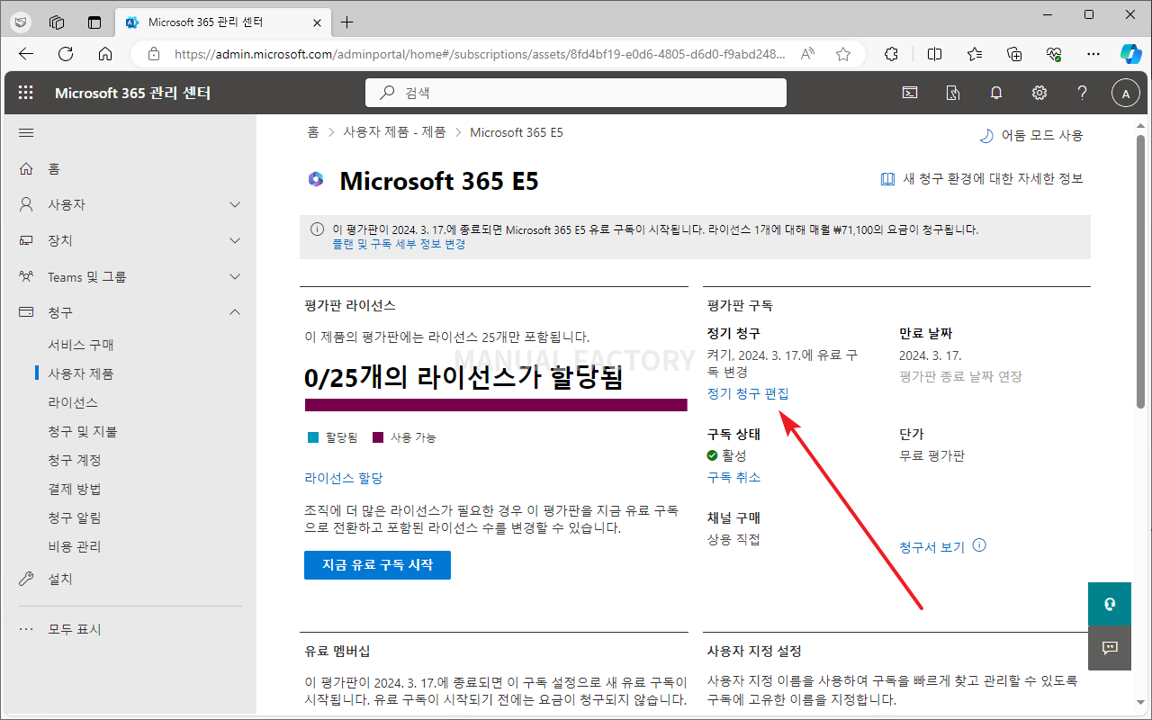Click the page vertical scrollbar
The height and width of the screenshot is (720, 1152).
click(1140, 270)
